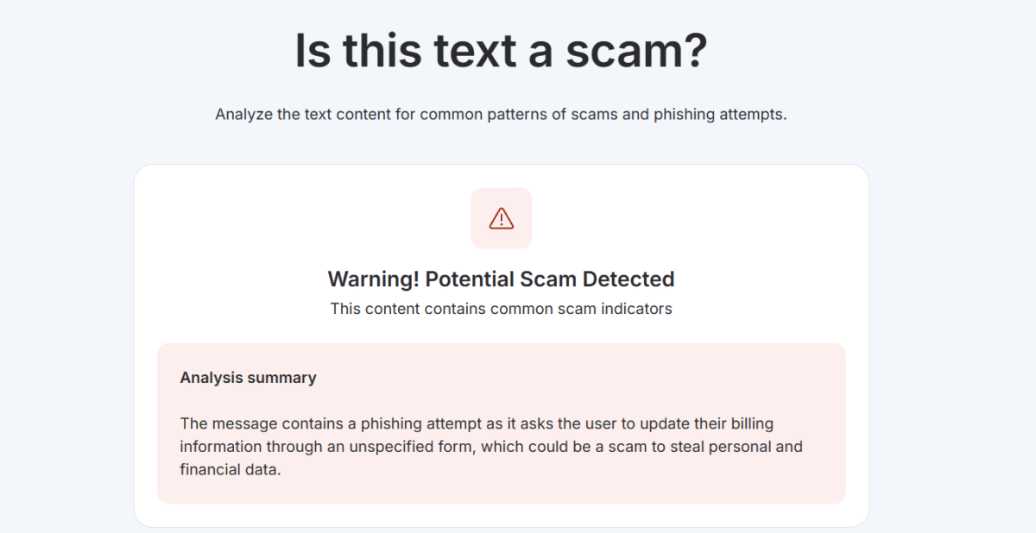Click the subtitle about analyzing text content
This screenshot has width=1036, height=533.
pyautogui.click(x=501, y=114)
